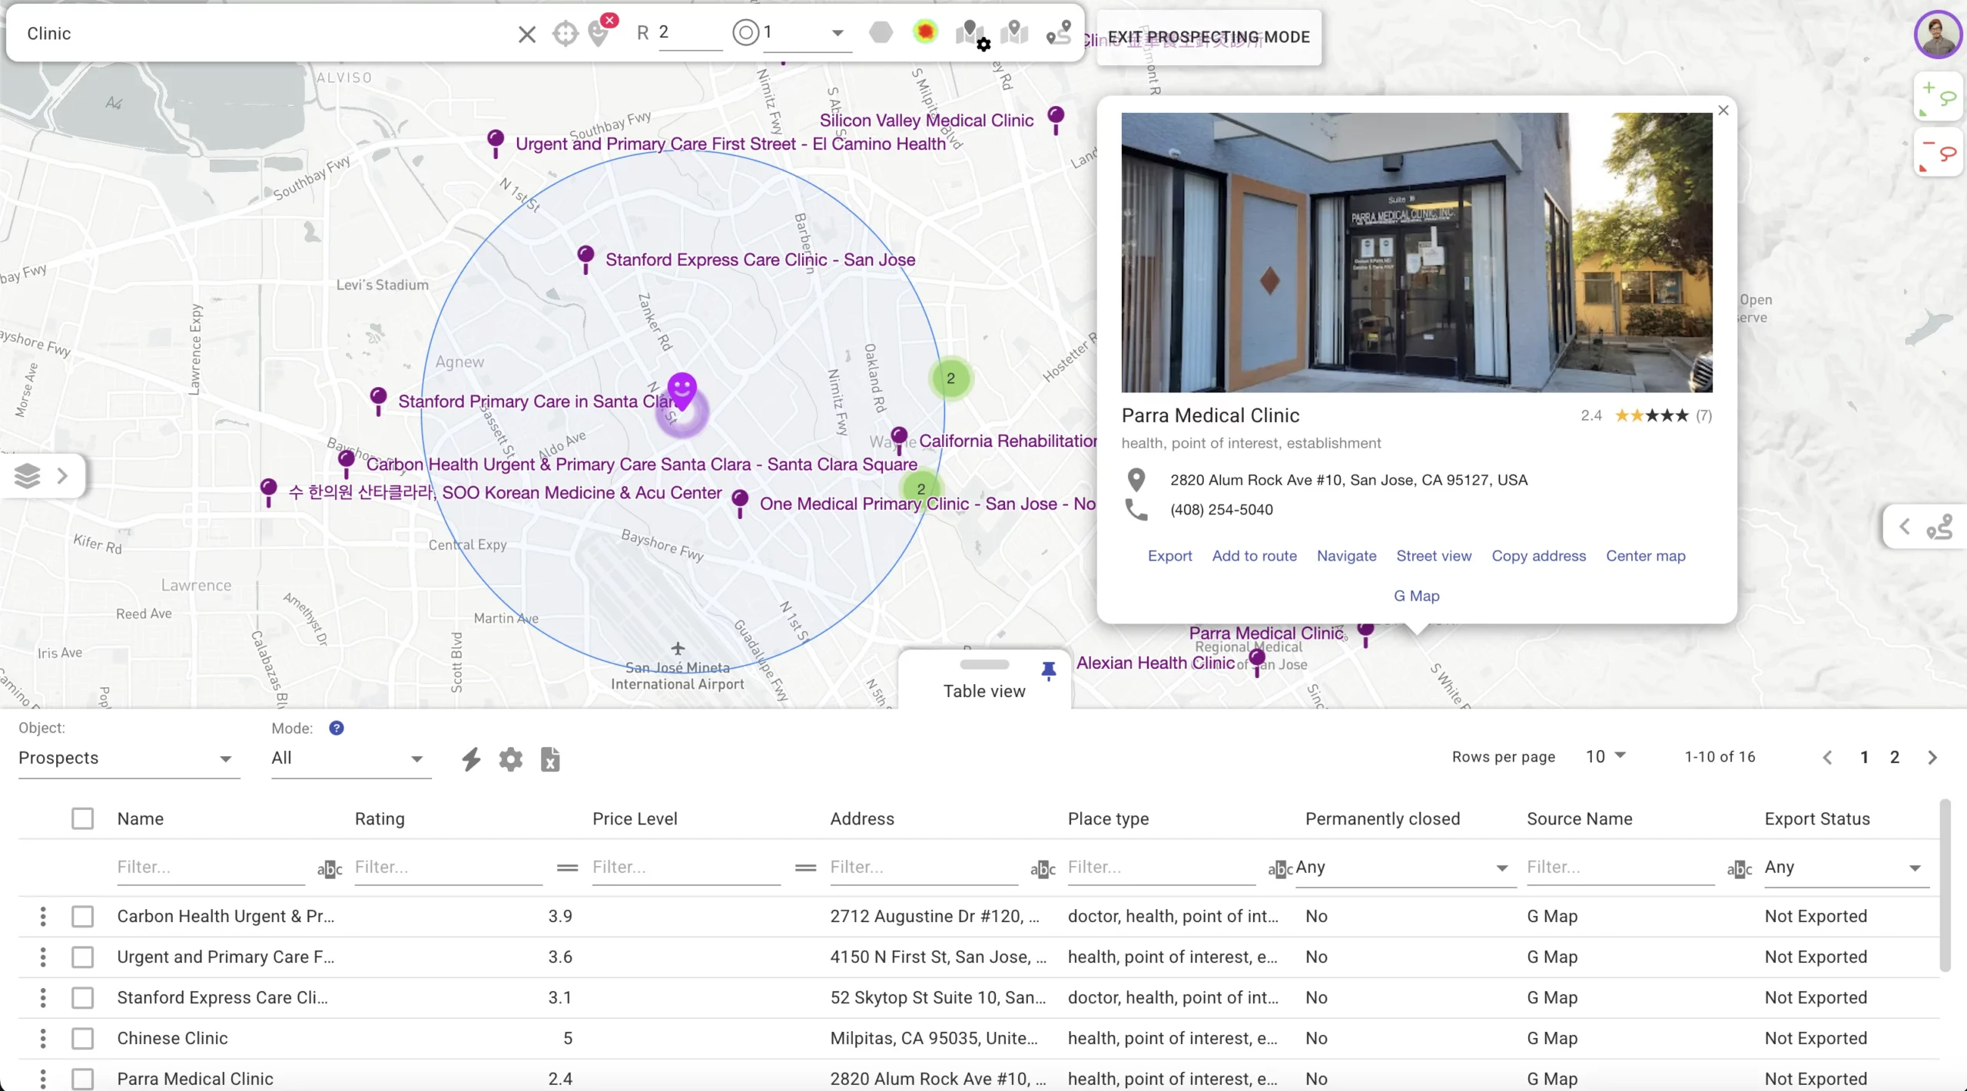1967x1091 pixels.
Task: Open the layers panel icon on left
Action: [x=28, y=476]
